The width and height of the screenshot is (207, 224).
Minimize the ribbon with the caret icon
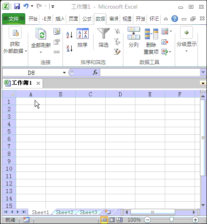pos(166,19)
